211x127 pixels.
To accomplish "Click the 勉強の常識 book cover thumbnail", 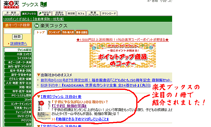I will coord(44,110).
